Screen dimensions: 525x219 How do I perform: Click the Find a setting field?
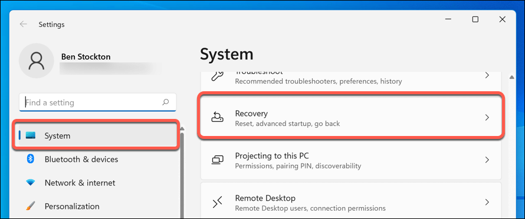click(x=98, y=102)
